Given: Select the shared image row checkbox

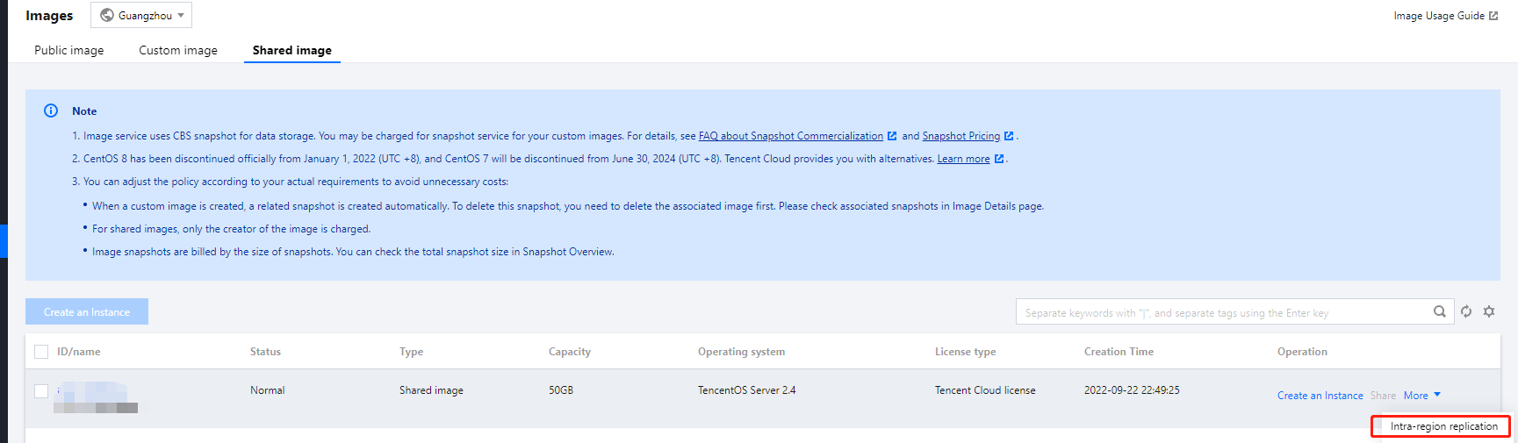Looking at the screenshot, I should (41, 390).
